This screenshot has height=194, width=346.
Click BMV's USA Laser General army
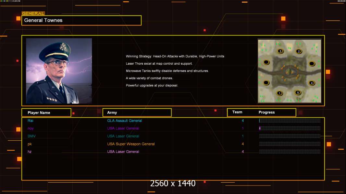click(123, 136)
